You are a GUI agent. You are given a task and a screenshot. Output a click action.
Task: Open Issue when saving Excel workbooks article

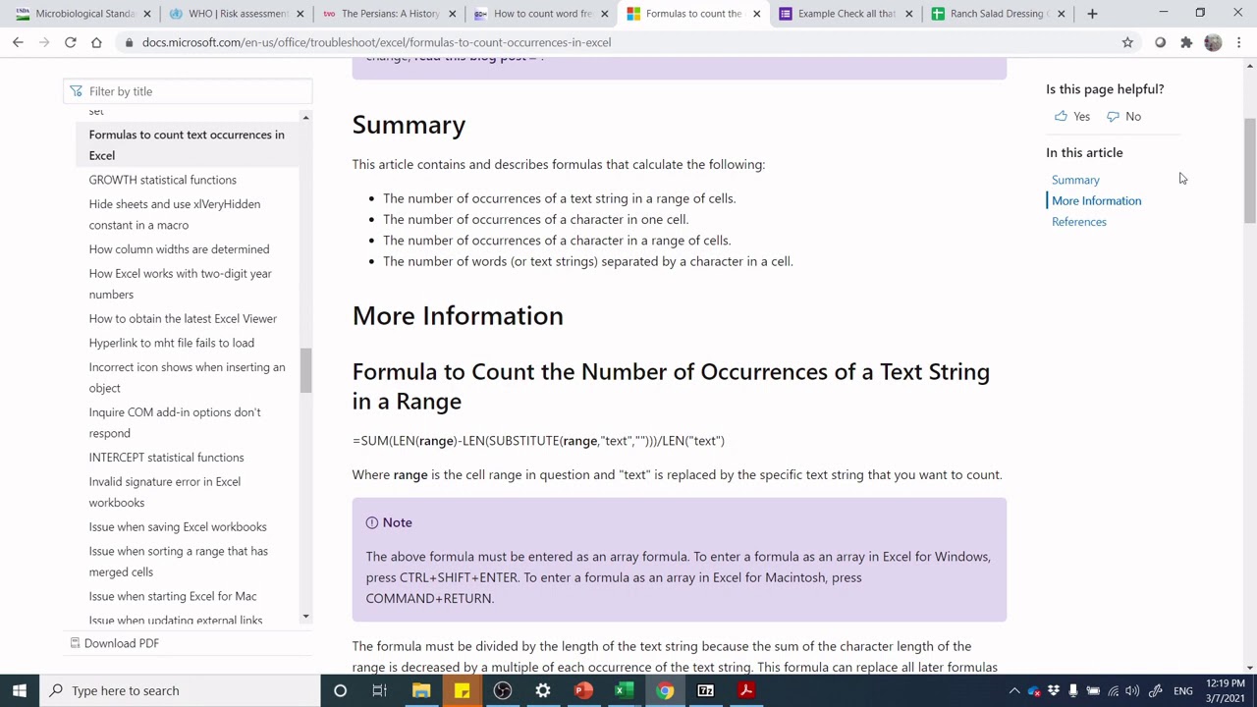click(178, 527)
